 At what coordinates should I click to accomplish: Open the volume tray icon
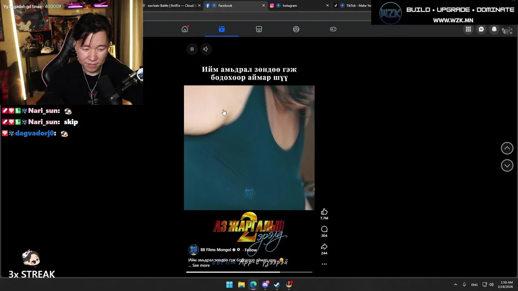tap(491, 285)
